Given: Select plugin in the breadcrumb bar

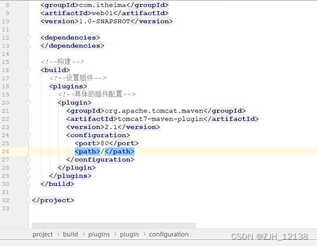Looking at the screenshot, I should click(x=129, y=234).
